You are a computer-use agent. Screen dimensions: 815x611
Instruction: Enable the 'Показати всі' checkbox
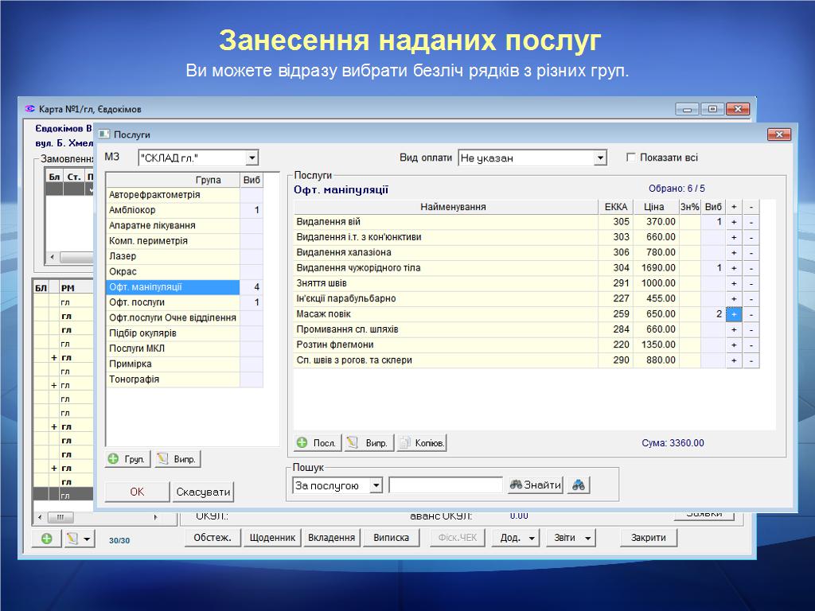point(632,158)
